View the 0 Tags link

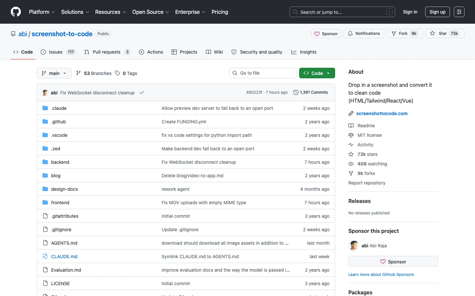pos(126,73)
